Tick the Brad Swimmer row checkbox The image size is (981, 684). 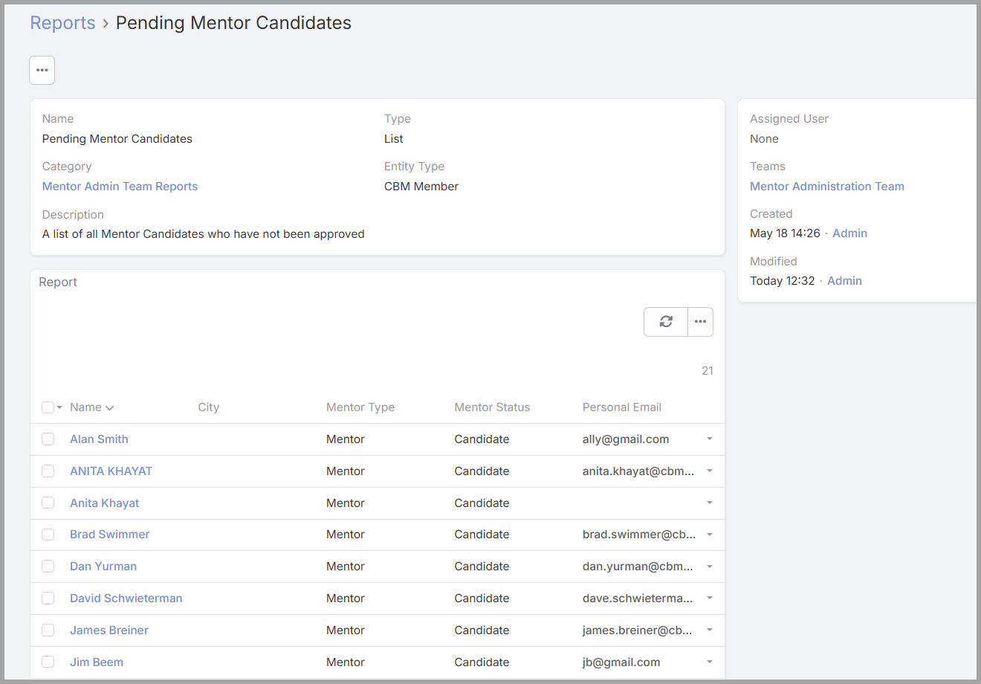click(48, 535)
